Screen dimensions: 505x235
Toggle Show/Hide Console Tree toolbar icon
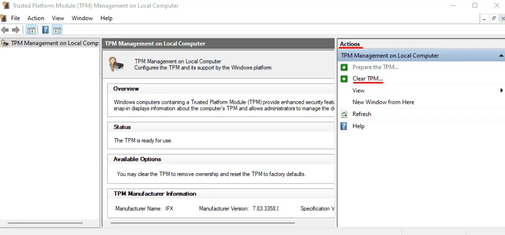click(x=31, y=30)
